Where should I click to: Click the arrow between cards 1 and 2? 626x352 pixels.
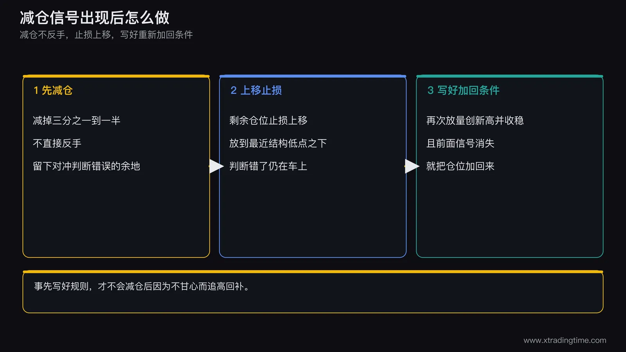(216, 166)
